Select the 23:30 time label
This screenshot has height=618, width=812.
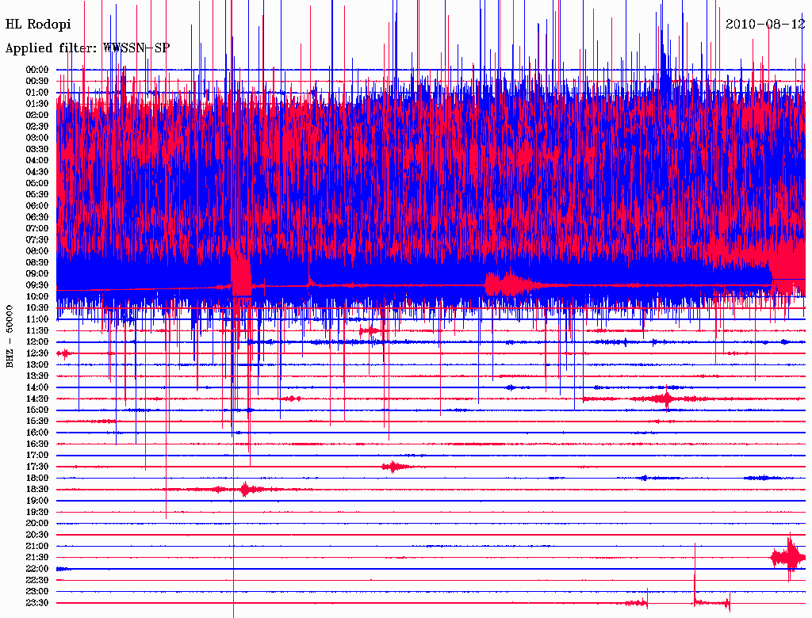tap(37, 603)
